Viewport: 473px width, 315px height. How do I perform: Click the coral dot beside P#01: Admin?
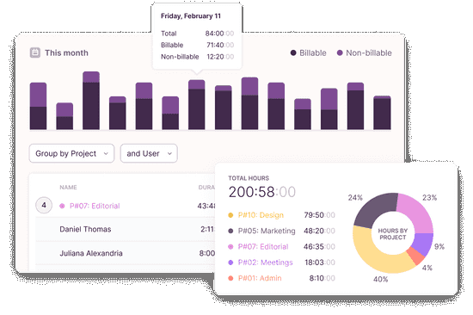(x=230, y=278)
